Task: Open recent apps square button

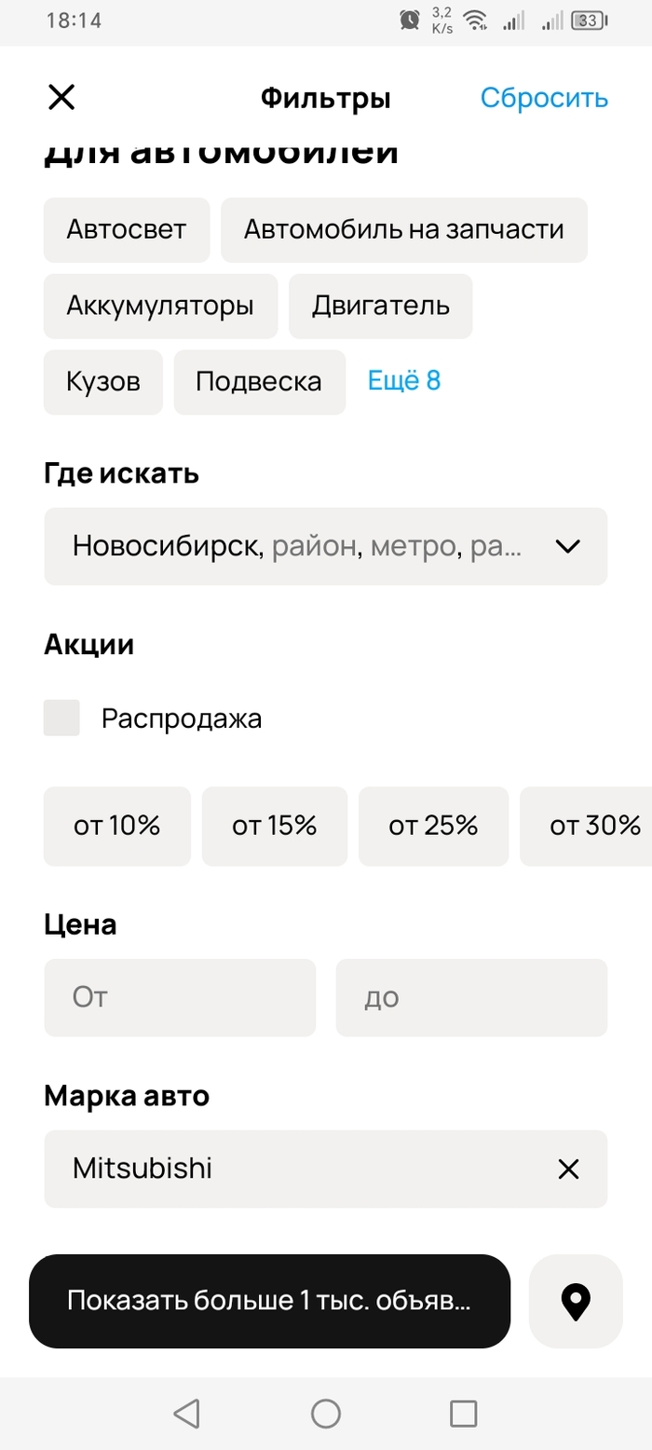Action: click(463, 1414)
